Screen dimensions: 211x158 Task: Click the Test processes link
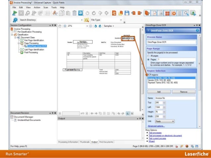(155, 133)
